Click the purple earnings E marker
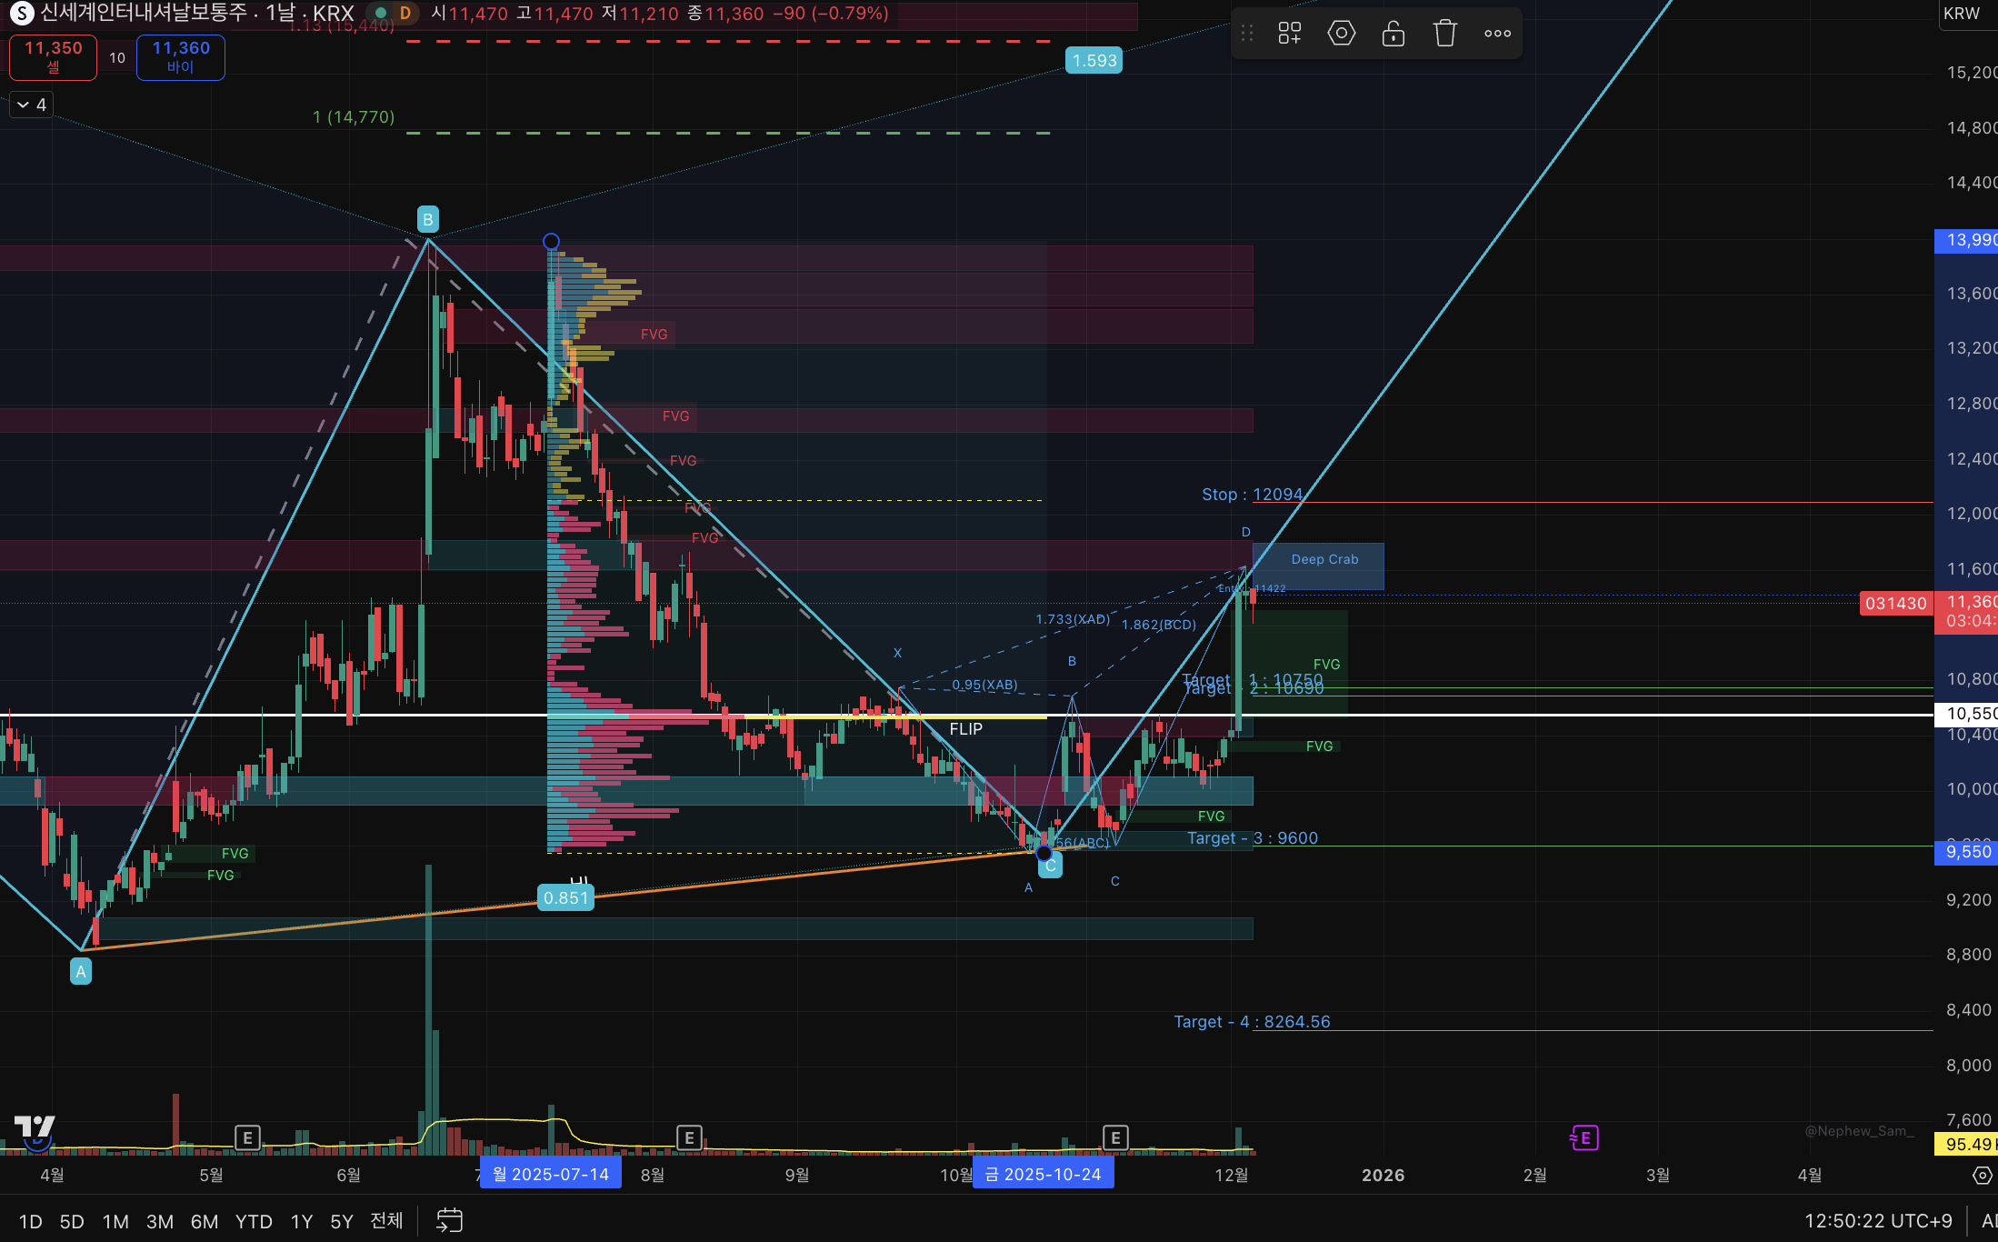The image size is (1998, 1242). (1584, 1137)
